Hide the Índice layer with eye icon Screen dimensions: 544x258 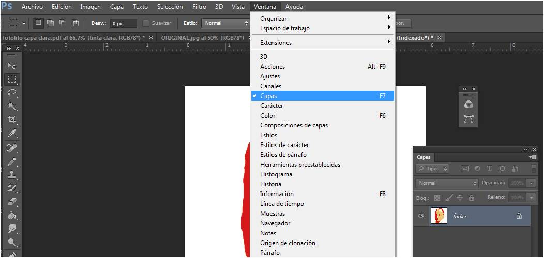click(421, 216)
